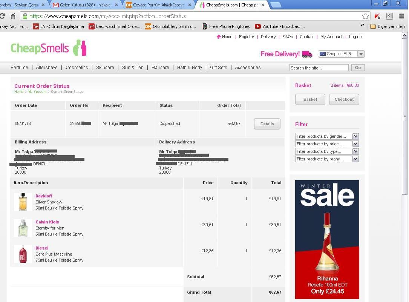Close the CheapSmells.com tab
Screen dimensions: 409x302
pos(263,5)
